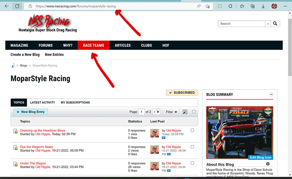Click Old Hippie starter link for Headliner Bows
The image size is (292, 179).
click(x=43, y=134)
